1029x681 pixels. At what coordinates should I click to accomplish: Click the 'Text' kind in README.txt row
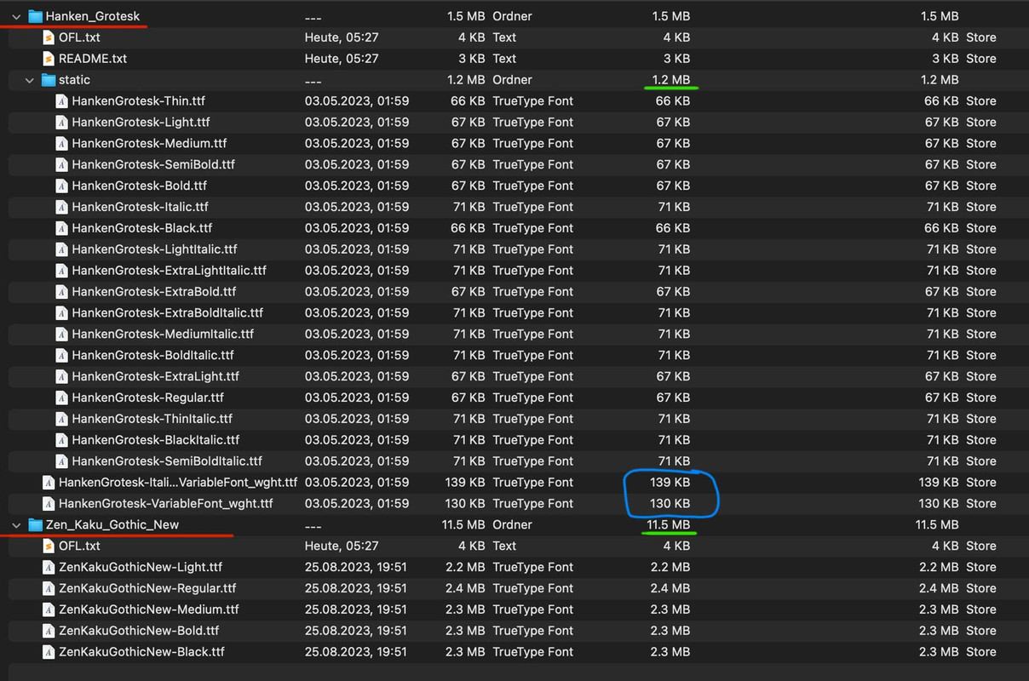coord(504,59)
